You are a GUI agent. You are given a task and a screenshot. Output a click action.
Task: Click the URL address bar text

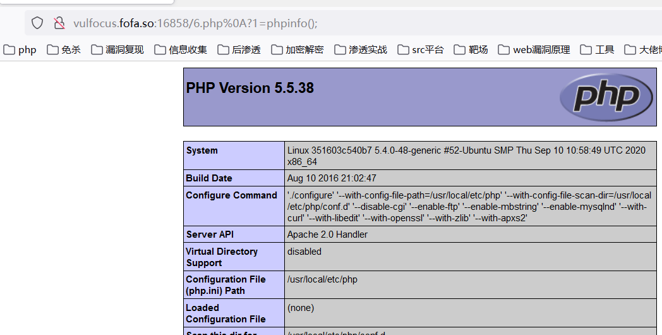[x=195, y=23]
